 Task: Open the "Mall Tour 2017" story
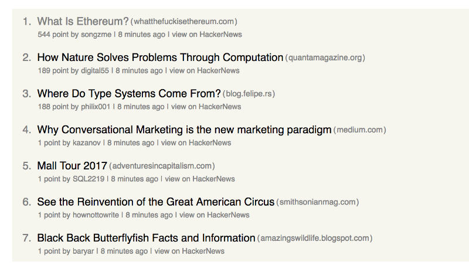pyautogui.click(x=72, y=166)
